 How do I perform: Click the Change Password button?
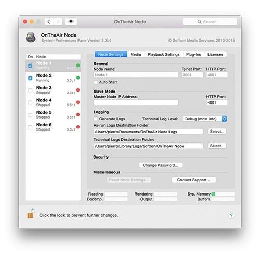pyautogui.click(x=161, y=165)
